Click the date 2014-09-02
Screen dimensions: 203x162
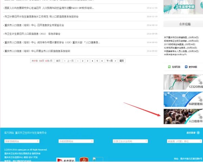152,51
